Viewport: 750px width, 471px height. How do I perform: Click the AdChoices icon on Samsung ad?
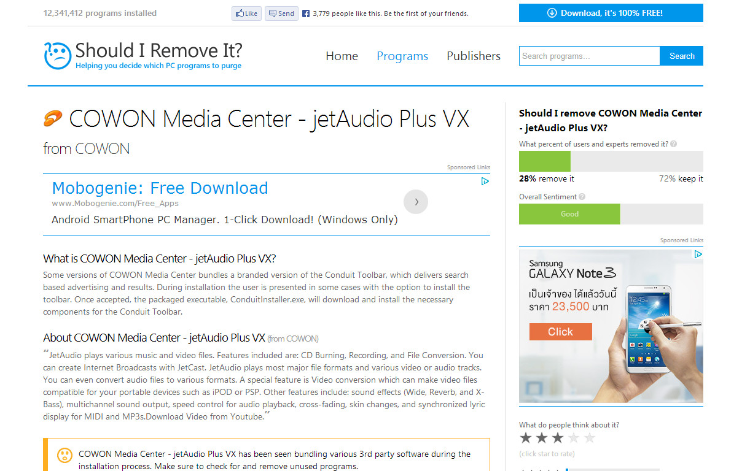698,254
